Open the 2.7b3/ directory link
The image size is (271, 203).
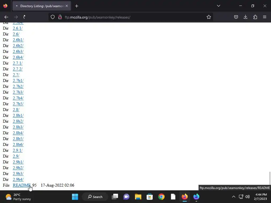pos(18,92)
